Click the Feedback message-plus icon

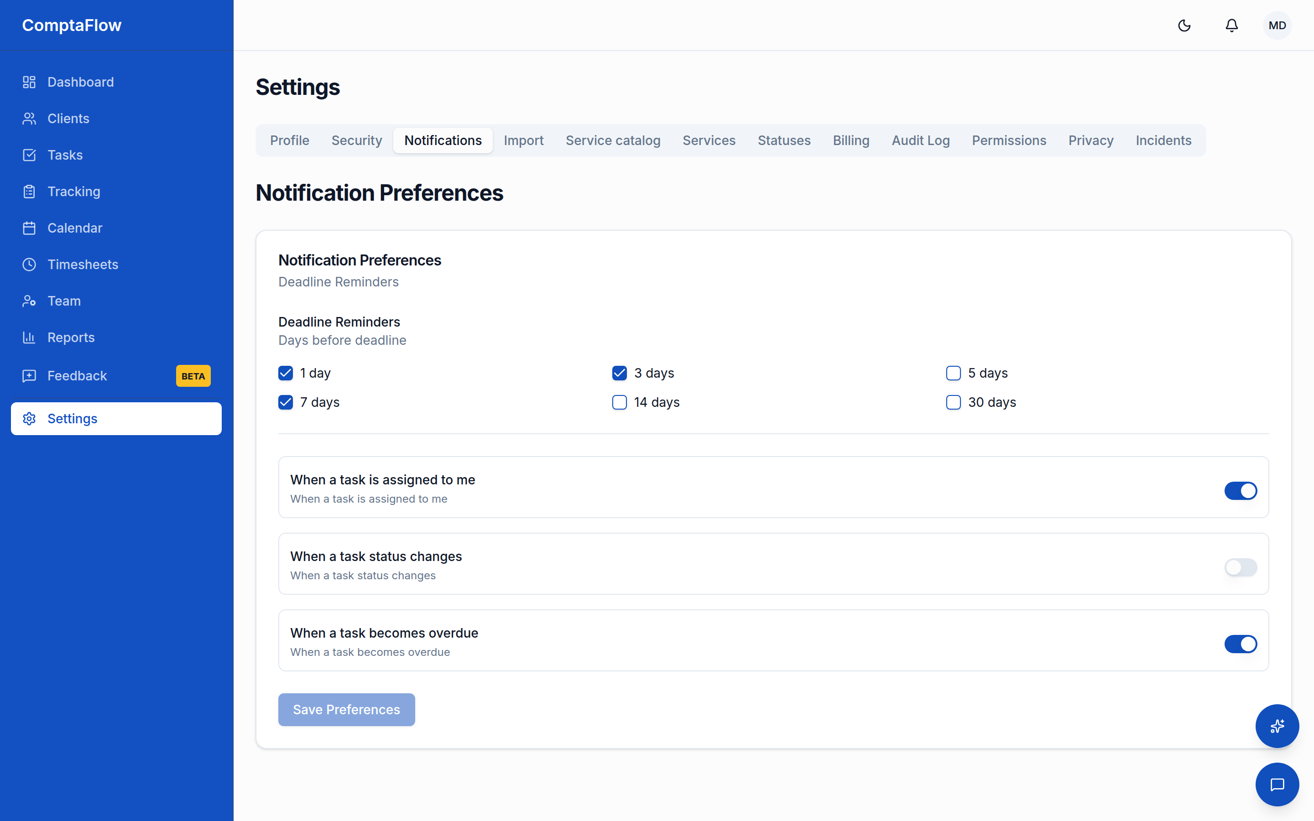[x=29, y=376]
